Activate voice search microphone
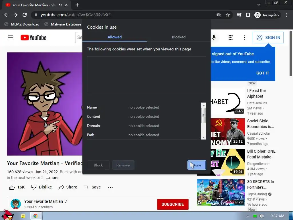 [x=214, y=38]
